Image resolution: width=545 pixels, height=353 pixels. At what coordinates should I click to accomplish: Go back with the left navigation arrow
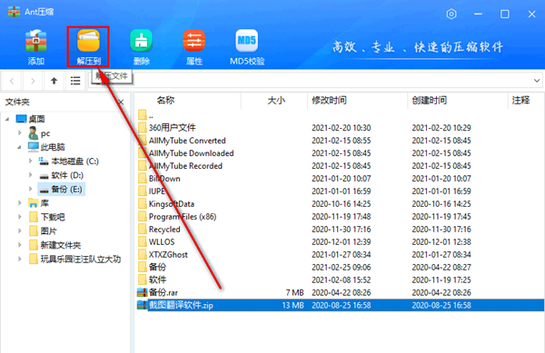pos(12,81)
